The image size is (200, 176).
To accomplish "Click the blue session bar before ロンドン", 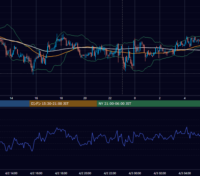I will pyautogui.click(x=15, y=104).
